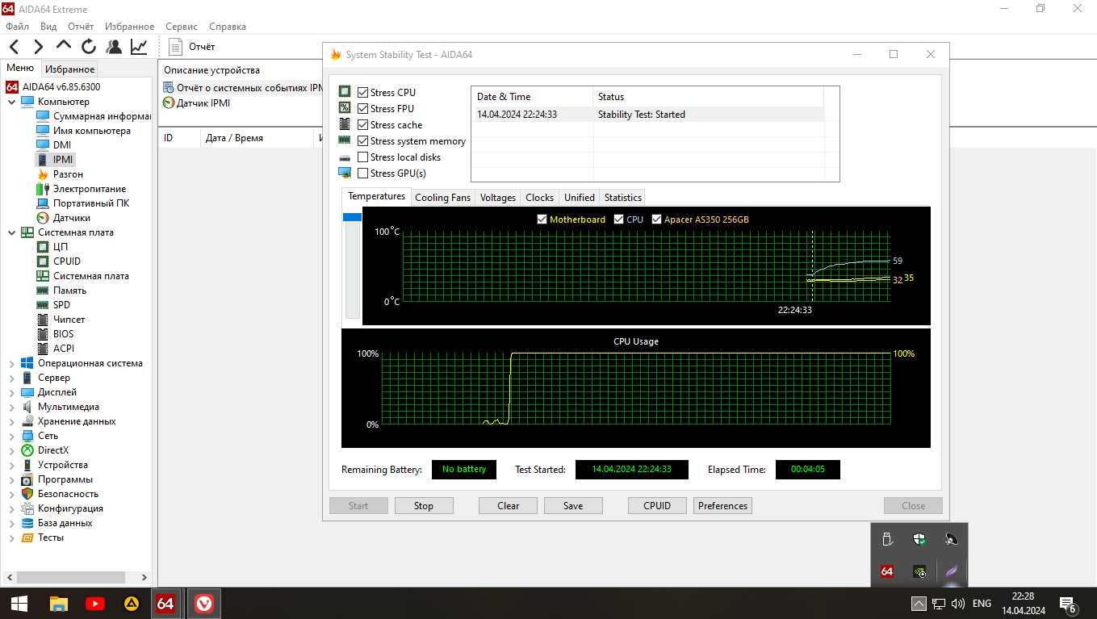Select the Stability Test: Started log row
This screenshot has width=1097, height=619.
pyautogui.click(x=647, y=115)
